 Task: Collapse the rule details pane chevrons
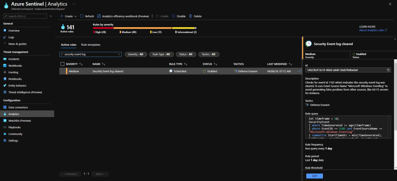click(x=395, y=39)
